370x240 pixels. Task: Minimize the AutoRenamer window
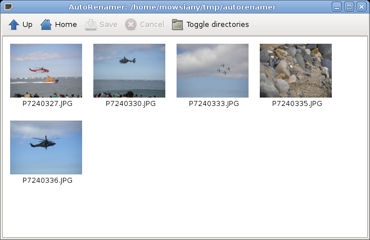(337, 7)
